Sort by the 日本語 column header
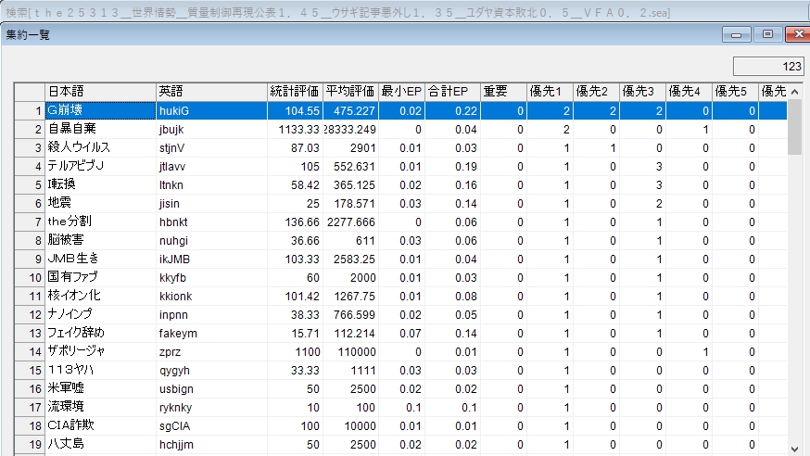 point(100,92)
